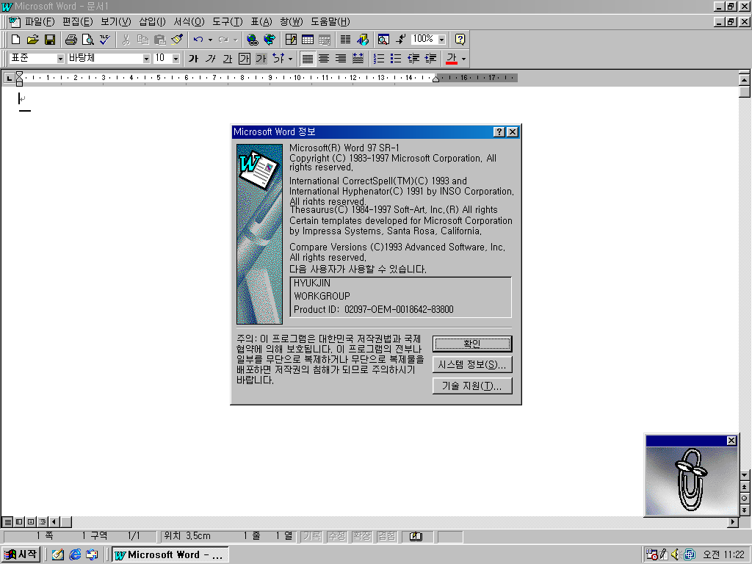
Task: Apply character shading formatting
Action: (261, 59)
